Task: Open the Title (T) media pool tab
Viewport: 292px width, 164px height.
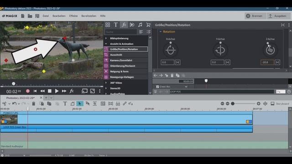Action: pyautogui.click(x=115, y=25)
